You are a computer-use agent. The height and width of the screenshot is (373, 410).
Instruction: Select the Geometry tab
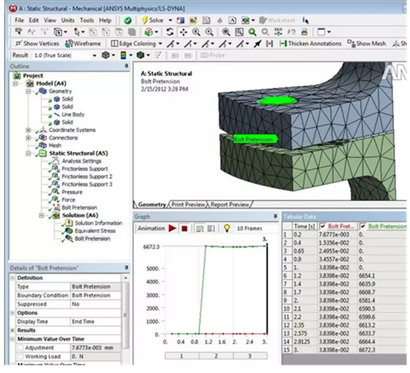tap(152, 205)
